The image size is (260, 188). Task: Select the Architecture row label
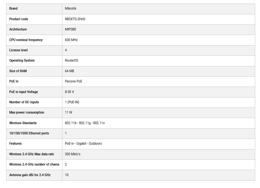coord(18,29)
